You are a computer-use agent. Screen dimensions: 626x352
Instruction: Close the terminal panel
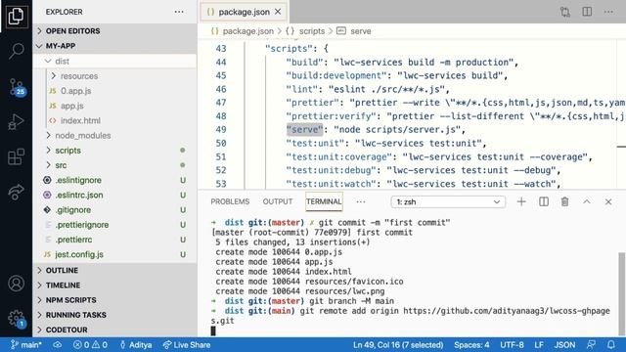(608, 201)
